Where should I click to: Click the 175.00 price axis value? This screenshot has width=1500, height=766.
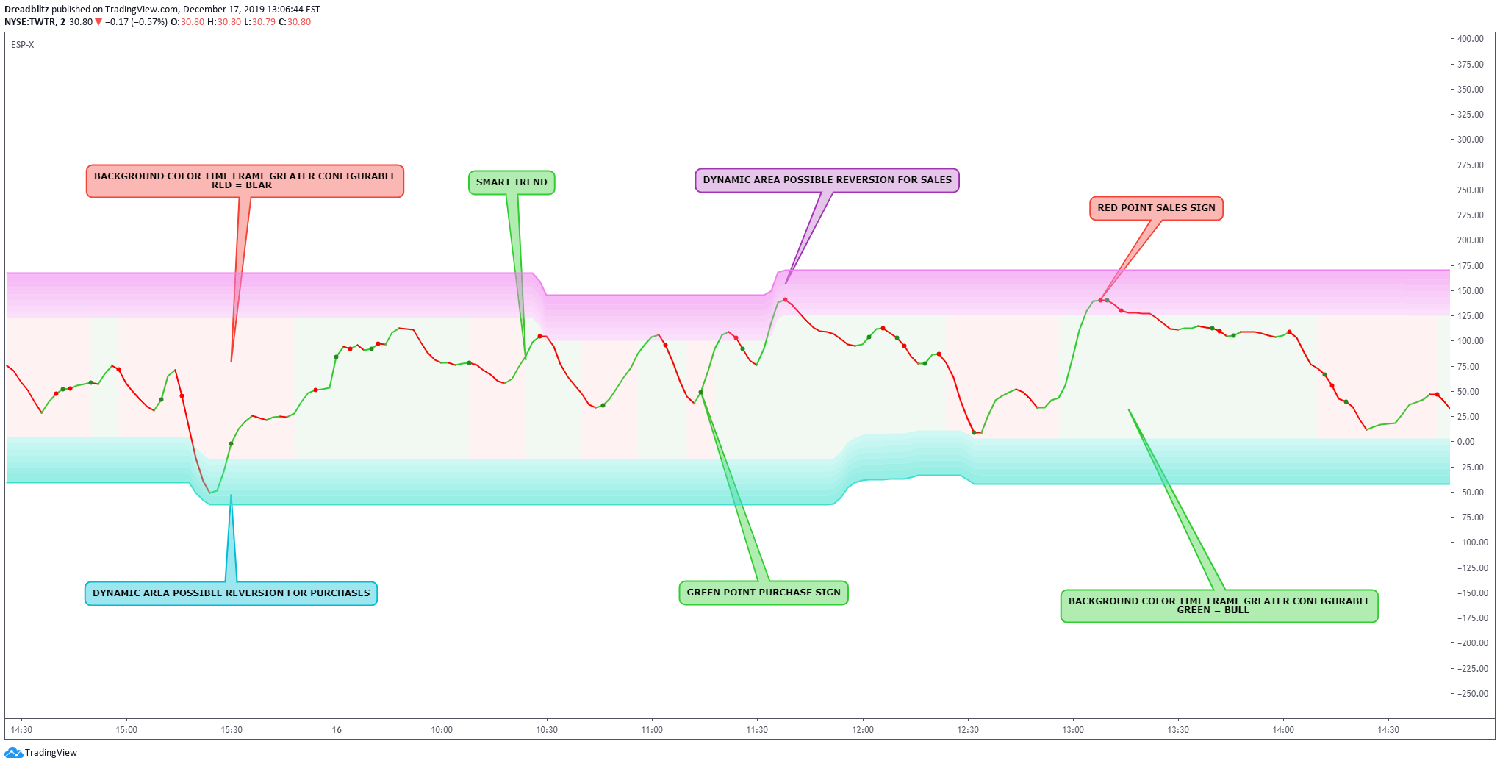[1471, 265]
